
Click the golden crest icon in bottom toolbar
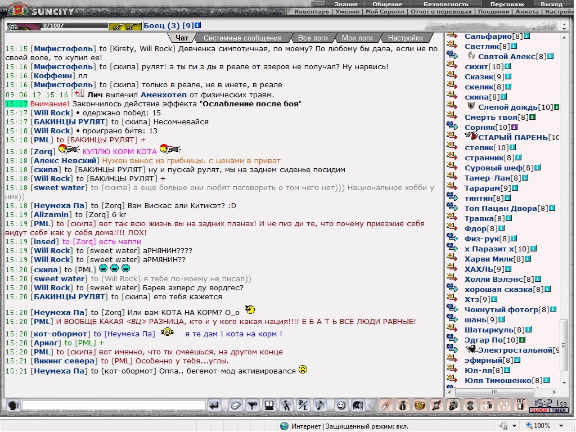tap(420, 406)
